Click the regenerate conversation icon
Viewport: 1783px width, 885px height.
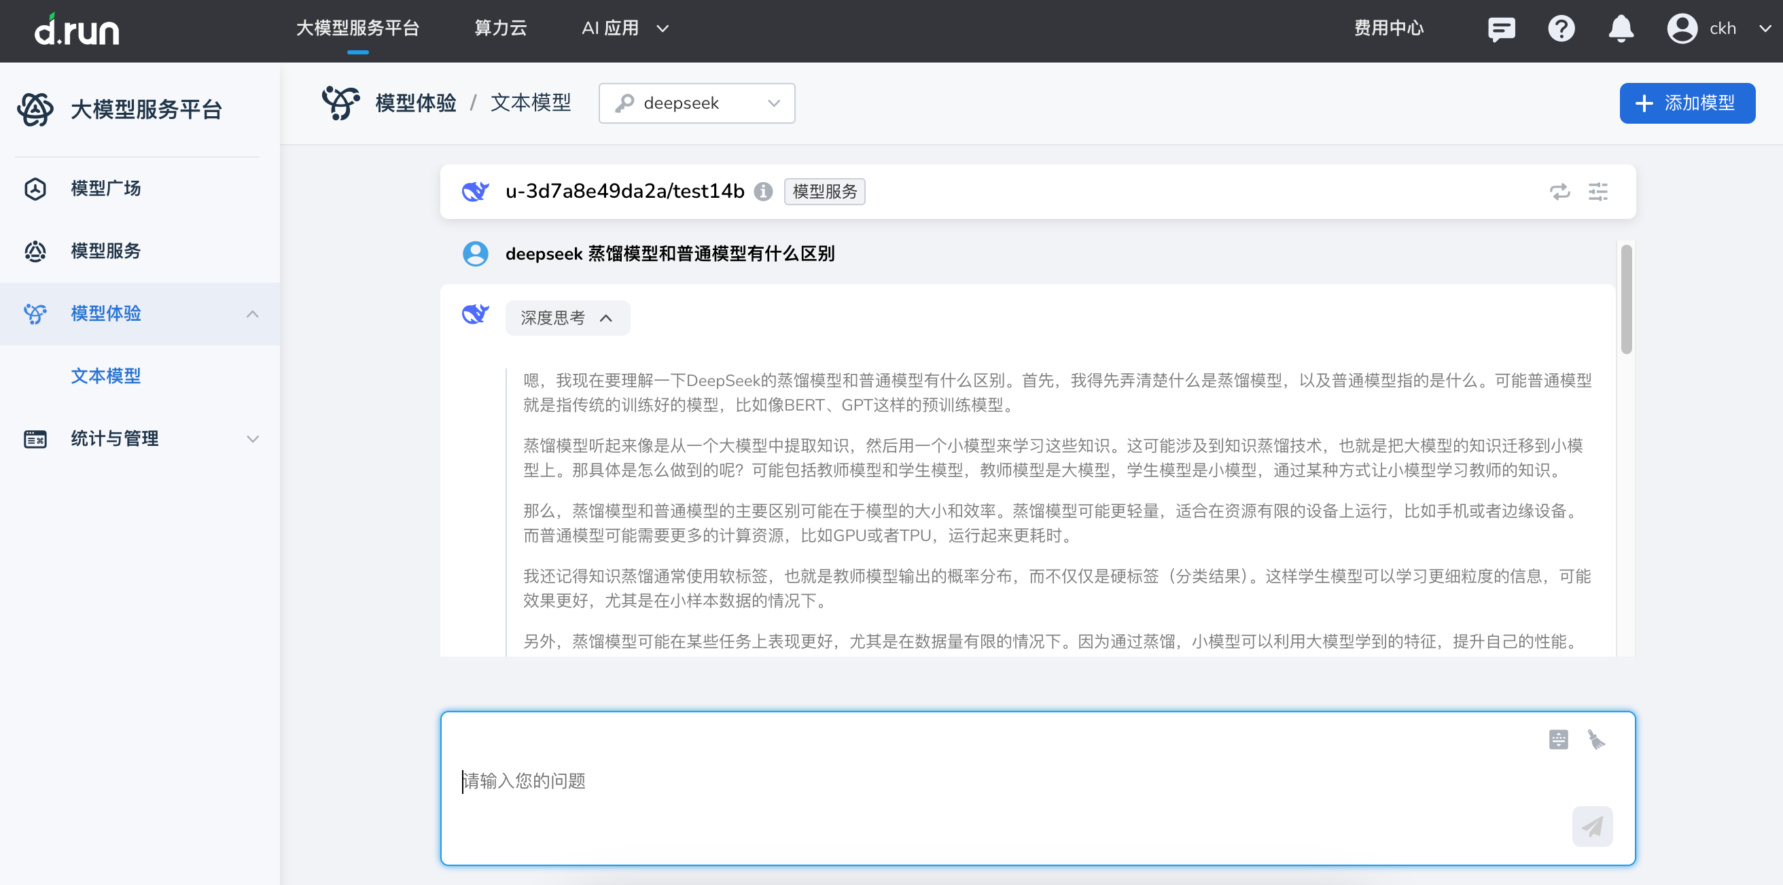[1559, 192]
